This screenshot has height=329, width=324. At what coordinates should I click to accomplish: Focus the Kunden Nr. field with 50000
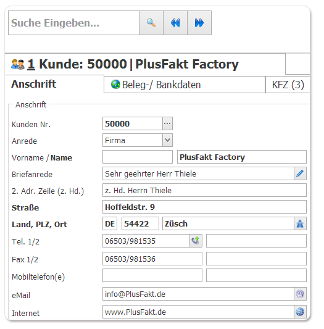pyautogui.click(x=133, y=123)
